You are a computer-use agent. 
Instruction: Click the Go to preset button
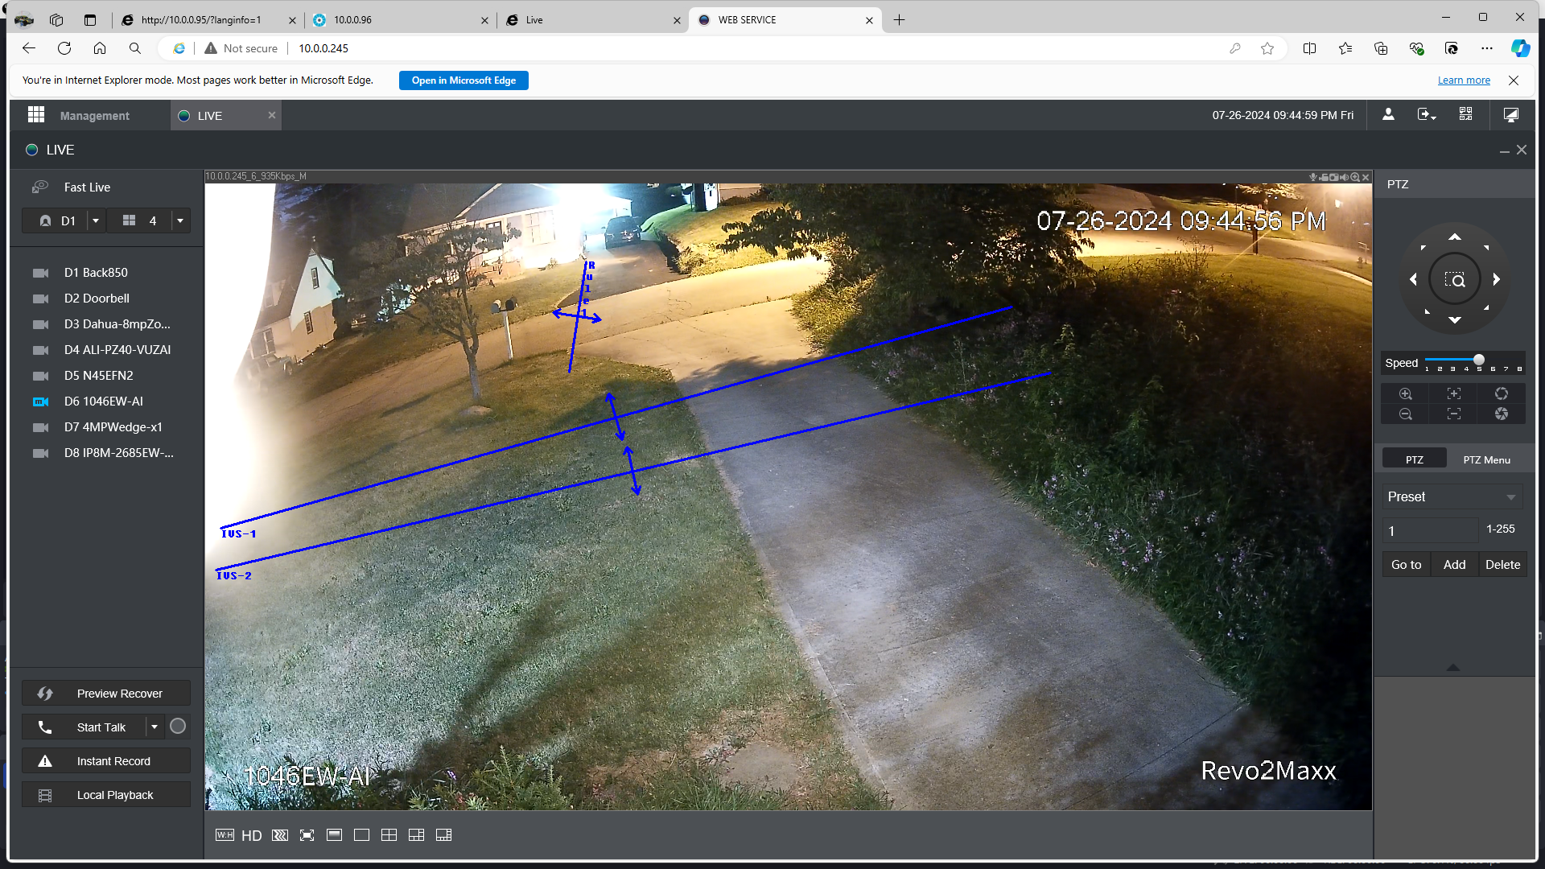(x=1406, y=564)
